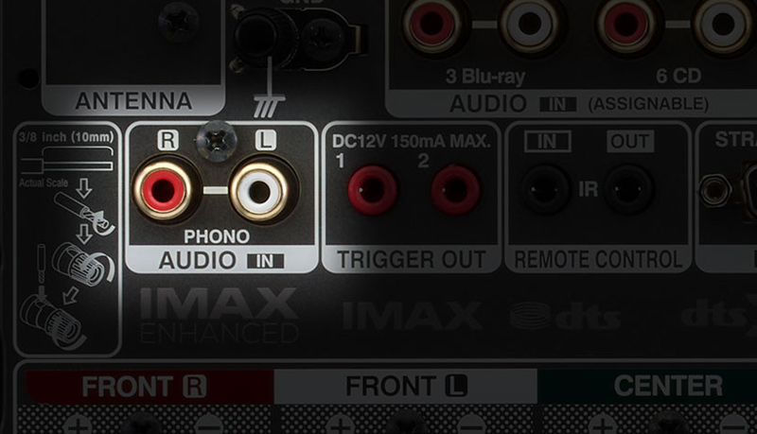Click the FRONT R speaker label
This screenshot has height=434, width=757.
pyautogui.click(x=144, y=387)
